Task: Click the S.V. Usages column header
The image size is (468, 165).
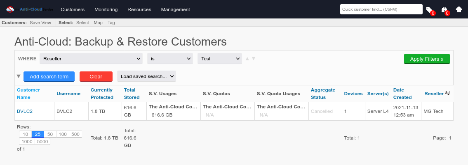Action: (x=162, y=93)
